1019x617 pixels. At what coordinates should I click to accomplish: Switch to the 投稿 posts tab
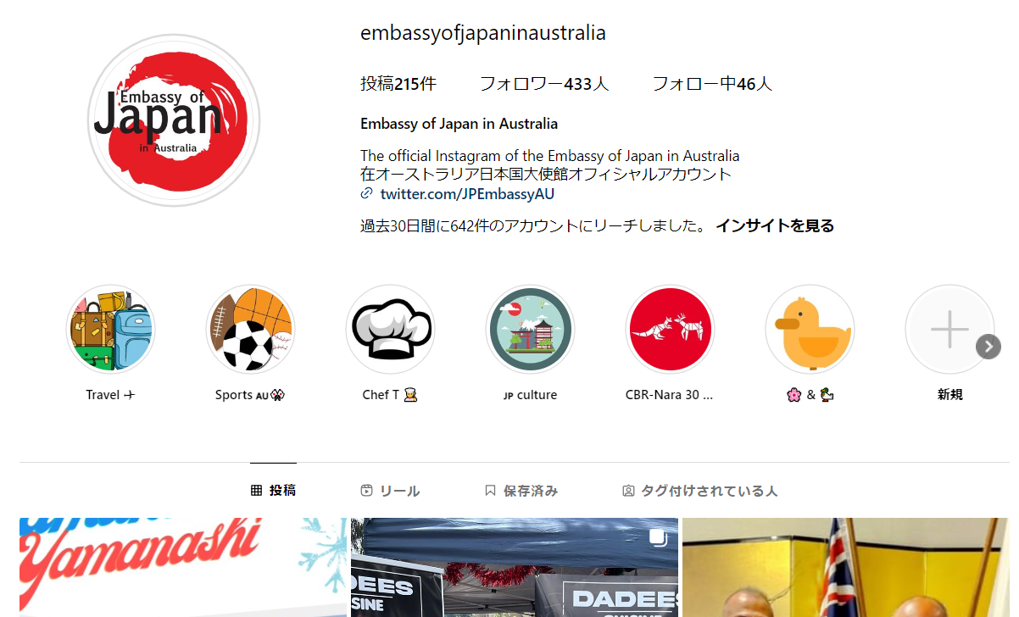pyautogui.click(x=273, y=491)
